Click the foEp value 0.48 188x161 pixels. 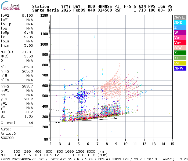pyautogui.click(x=28, y=33)
